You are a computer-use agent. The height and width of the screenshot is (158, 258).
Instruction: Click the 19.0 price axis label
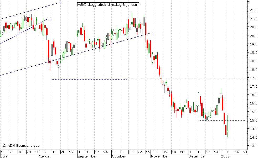pyautogui.click(x=254, y=52)
